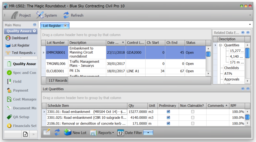Toggle Non Claimable for 3301.02S item
This screenshot has width=256, height=142.
(193, 117)
